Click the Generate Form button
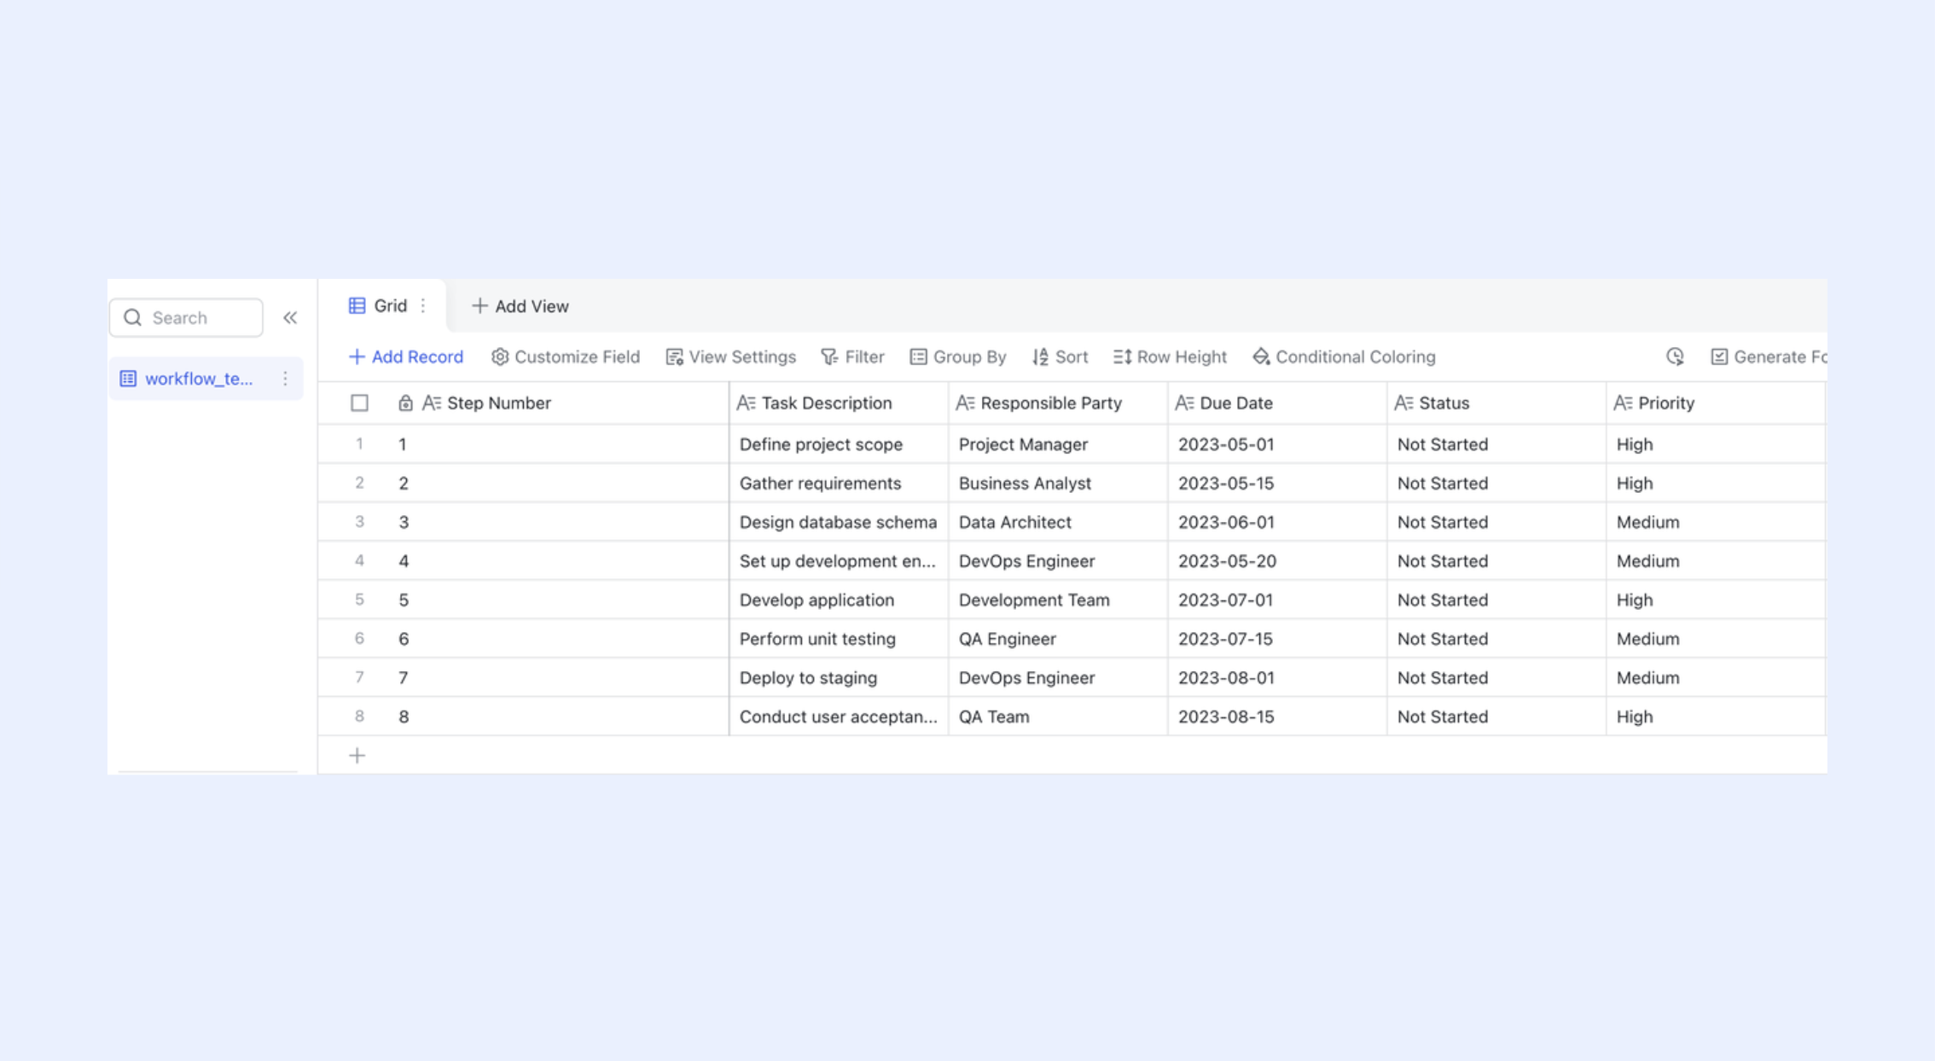The height and width of the screenshot is (1061, 1935). pyautogui.click(x=1769, y=357)
